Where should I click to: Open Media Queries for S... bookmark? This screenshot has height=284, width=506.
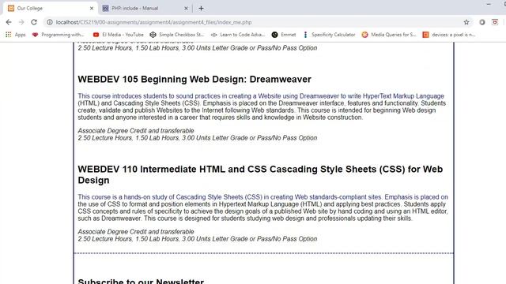pos(389,35)
